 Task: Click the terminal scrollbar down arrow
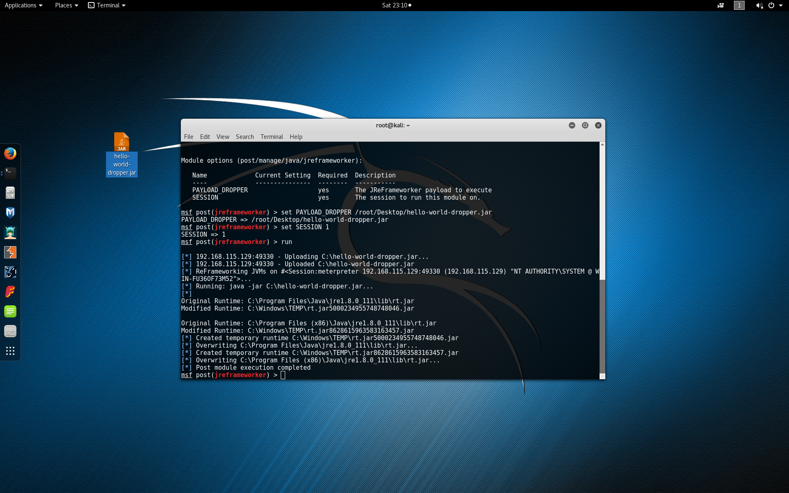coord(602,376)
